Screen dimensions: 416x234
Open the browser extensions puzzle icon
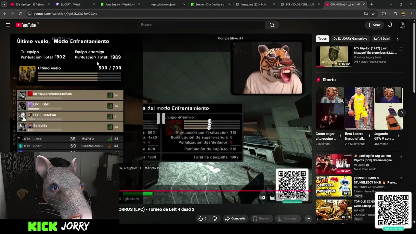pos(384,14)
